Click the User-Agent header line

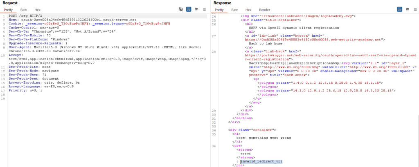tap(82, 46)
